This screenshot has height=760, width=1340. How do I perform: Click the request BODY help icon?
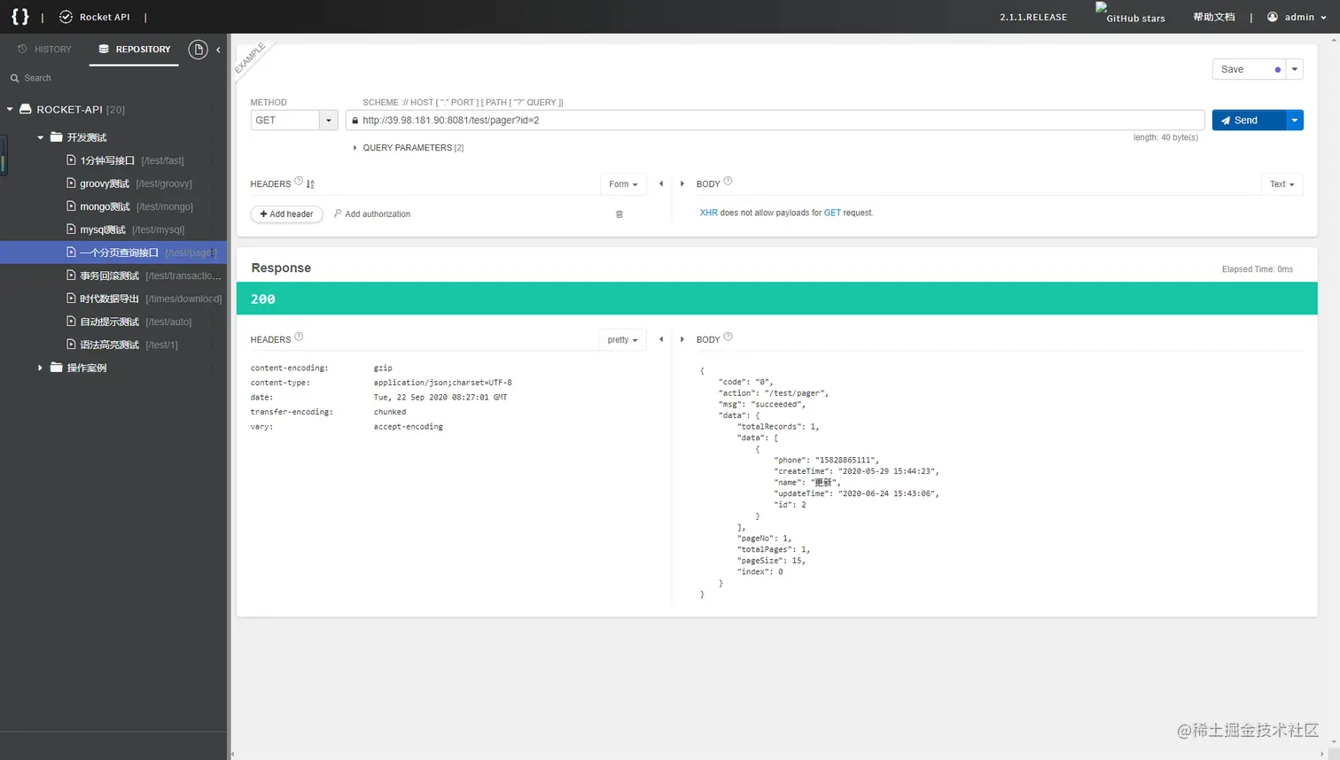(728, 181)
